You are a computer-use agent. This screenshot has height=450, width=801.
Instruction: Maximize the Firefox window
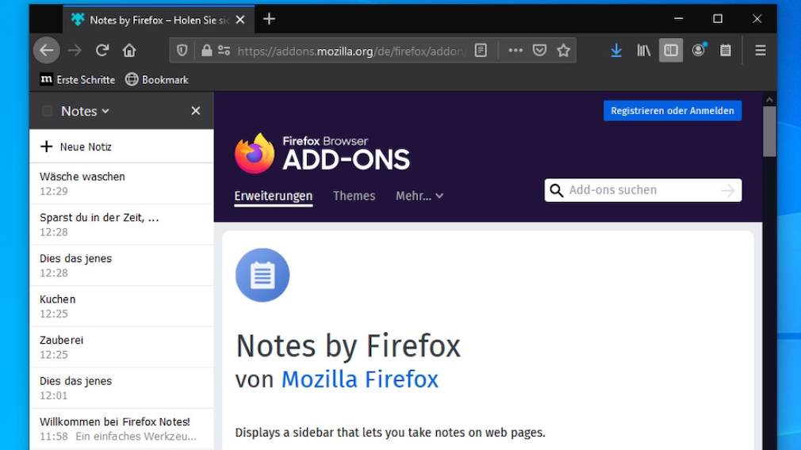click(718, 19)
